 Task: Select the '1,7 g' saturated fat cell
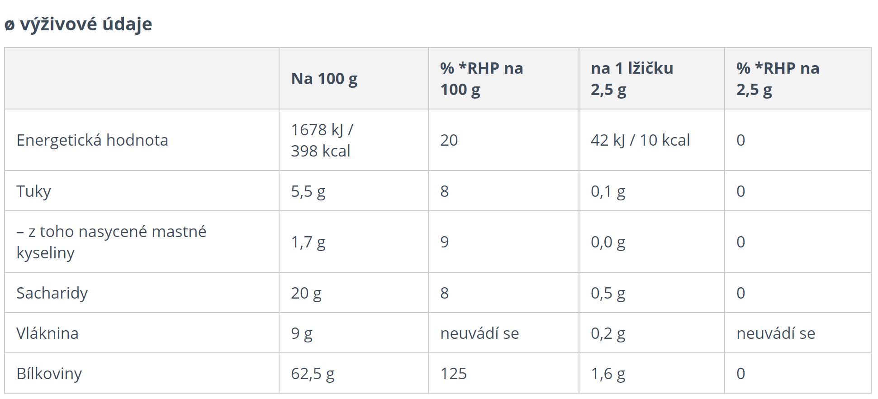click(308, 242)
